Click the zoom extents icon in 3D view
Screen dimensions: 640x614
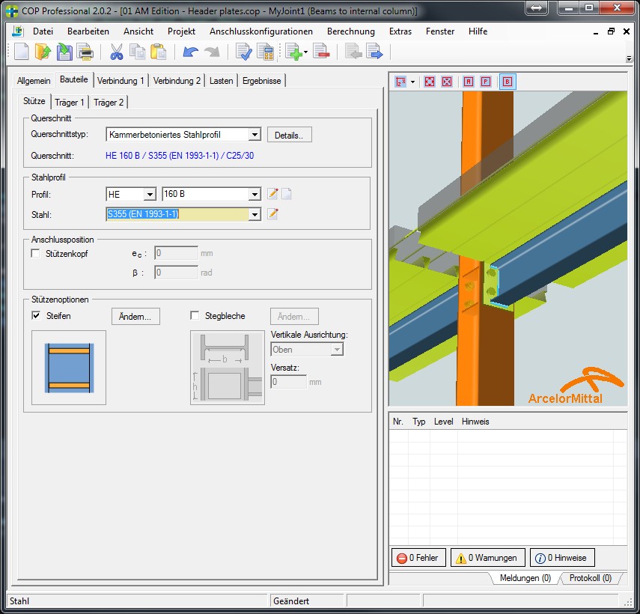tap(430, 81)
